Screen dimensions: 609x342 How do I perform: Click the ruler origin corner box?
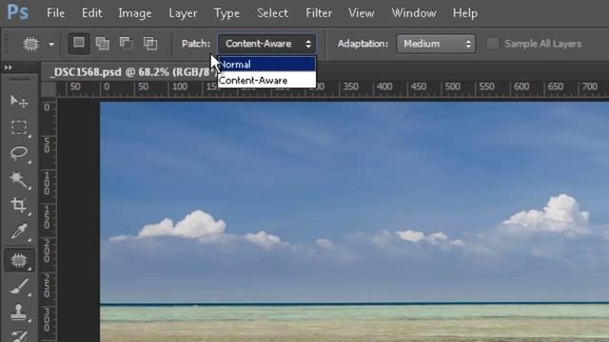click(x=49, y=89)
